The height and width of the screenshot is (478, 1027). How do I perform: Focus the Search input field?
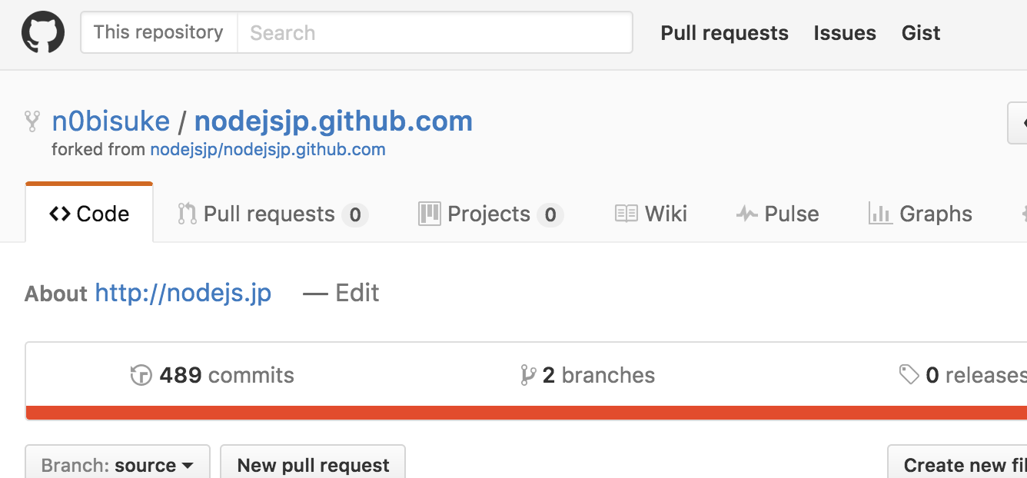pos(435,32)
